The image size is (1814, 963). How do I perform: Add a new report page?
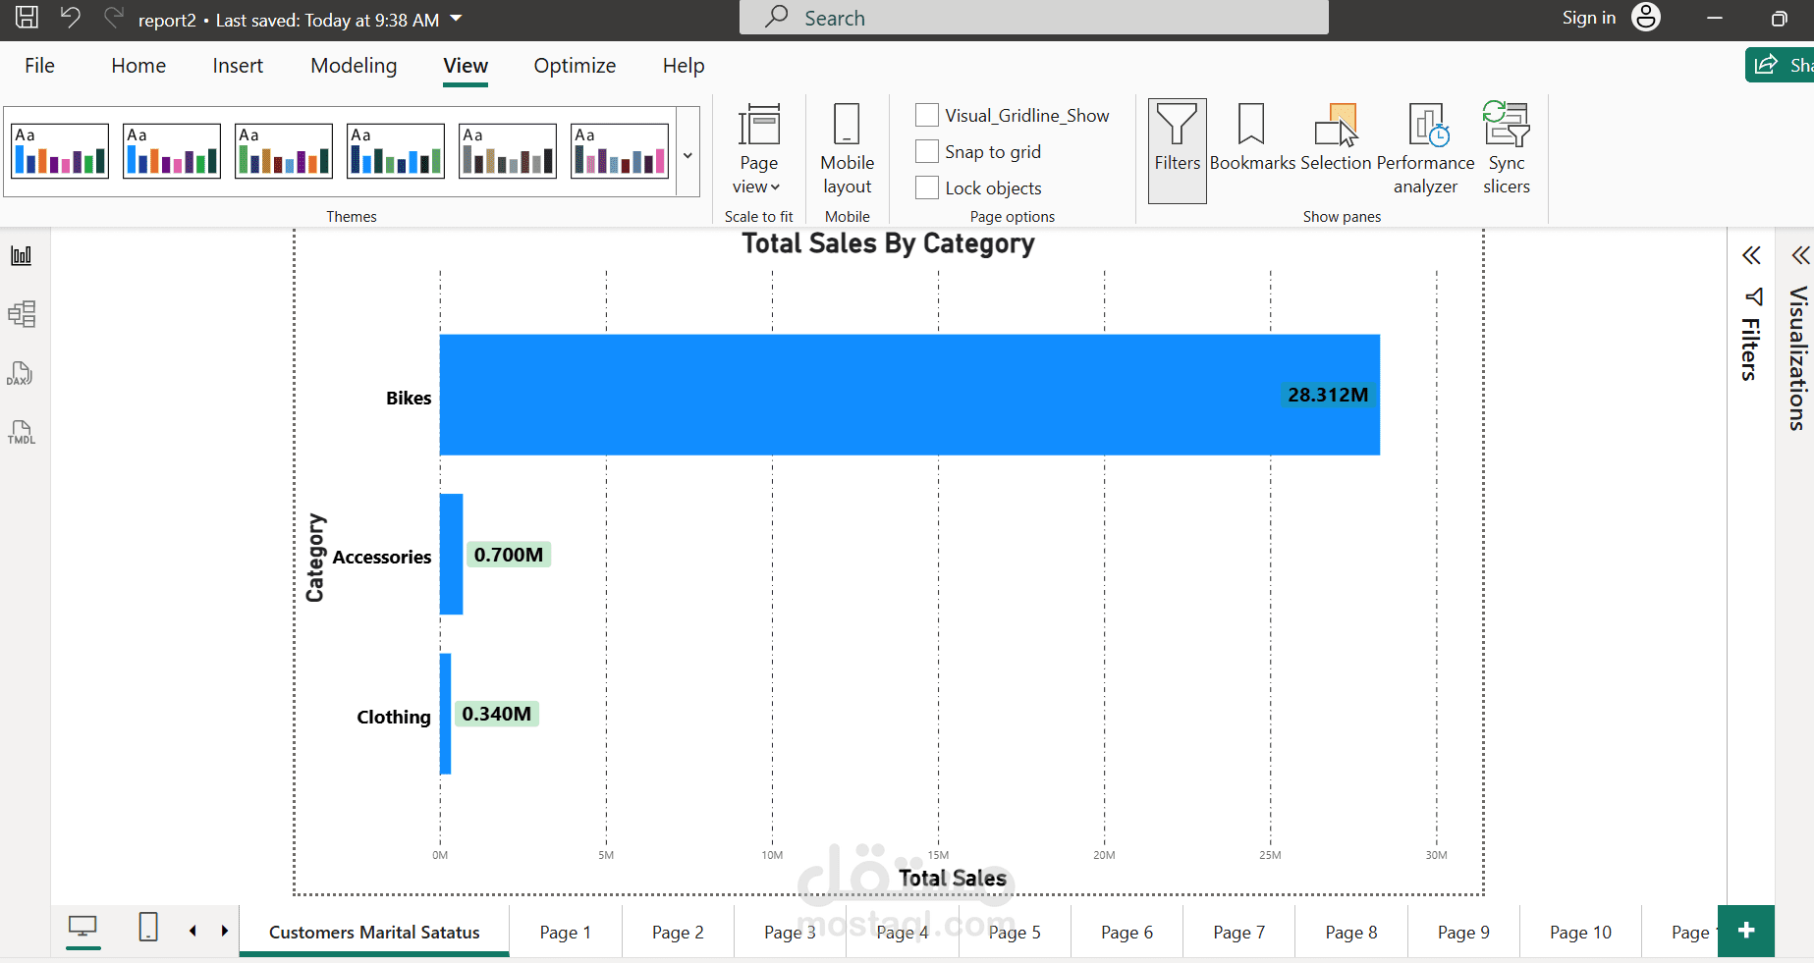point(1746,931)
